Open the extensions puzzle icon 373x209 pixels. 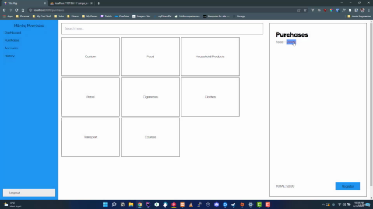pyautogui.click(x=350, y=10)
